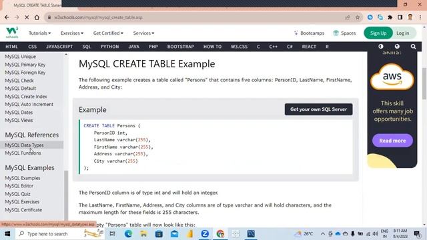Show hidden tray icons chevron
Screen dimensions: 427x240
coord(323,234)
